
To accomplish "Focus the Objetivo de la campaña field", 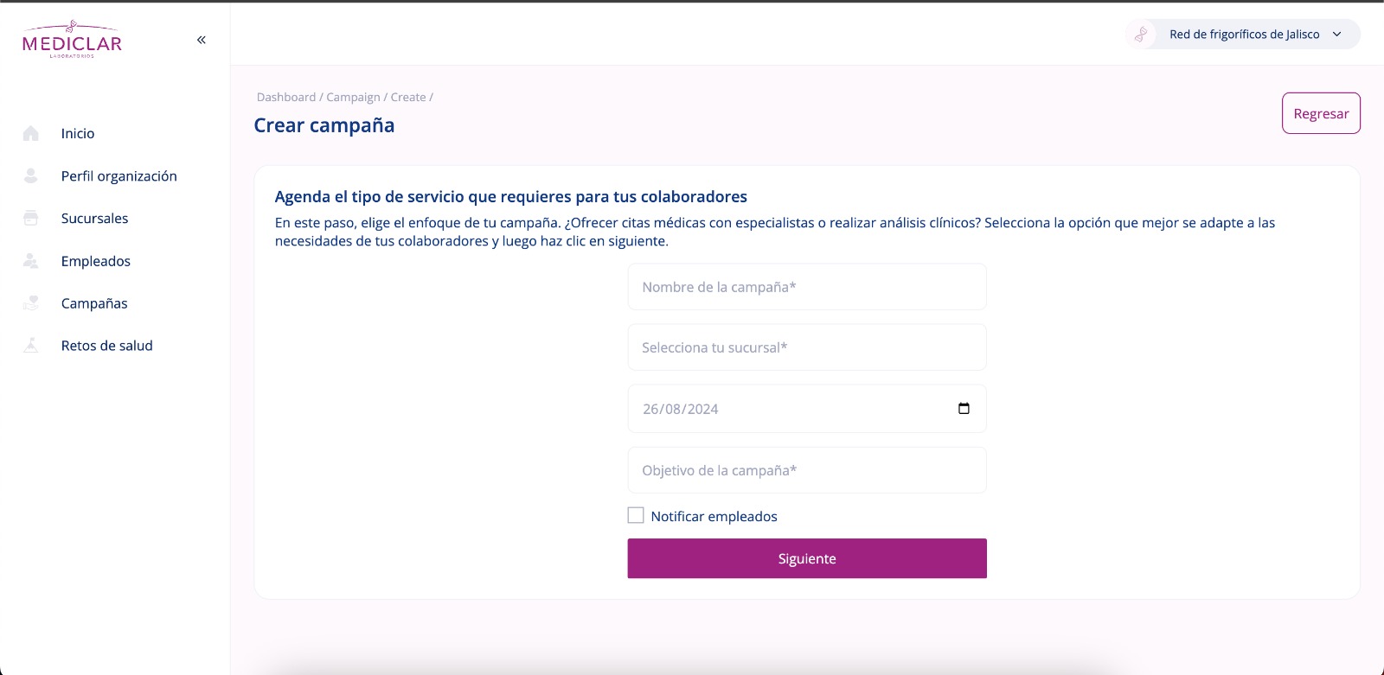I will (x=807, y=470).
